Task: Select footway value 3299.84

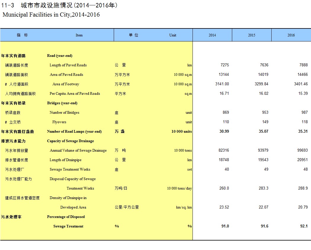Action: pyautogui.click(x=262, y=84)
